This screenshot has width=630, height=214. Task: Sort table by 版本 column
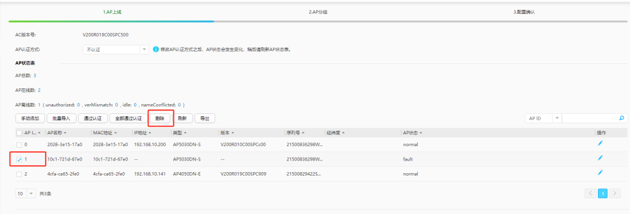[233, 133]
